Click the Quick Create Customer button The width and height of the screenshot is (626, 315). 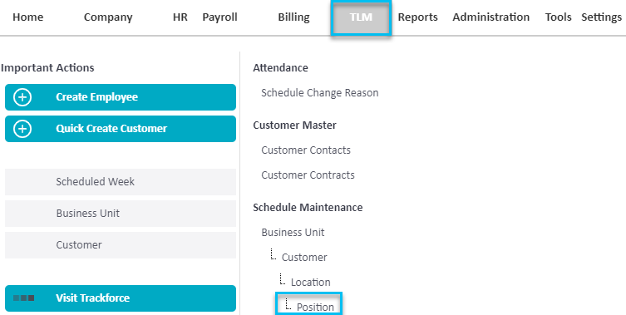(121, 129)
